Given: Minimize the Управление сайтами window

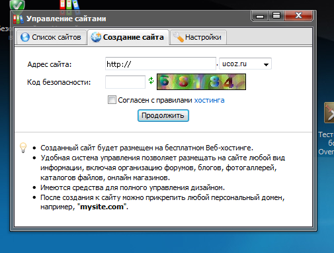Looking at the screenshot, I should (260, 16).
